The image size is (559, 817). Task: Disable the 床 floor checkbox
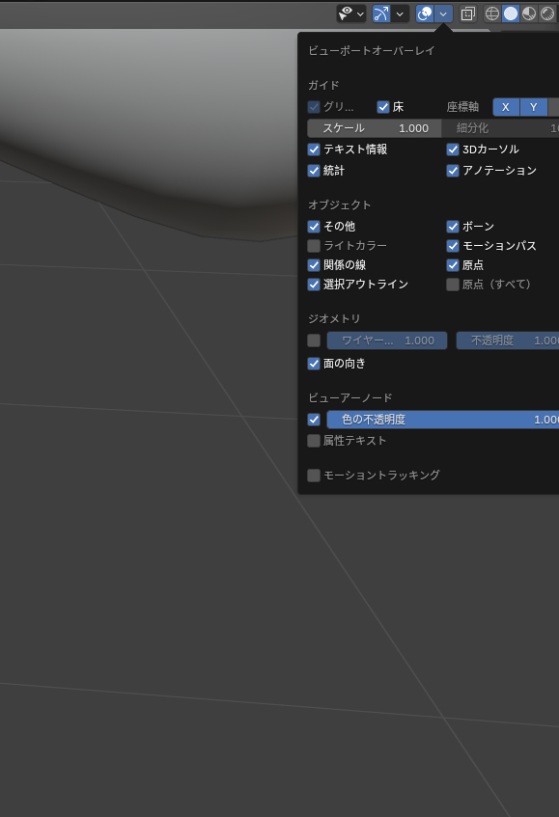point(383,107)
